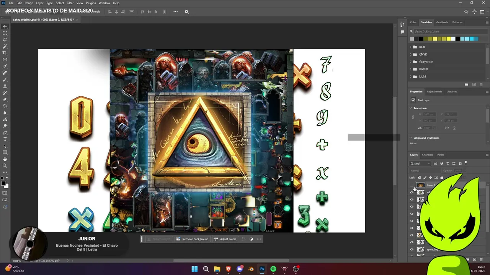Lock transparent pixels in Layers panel
Image resolution: width=490 pixels, height=275 pixels.
click(419, 178)
